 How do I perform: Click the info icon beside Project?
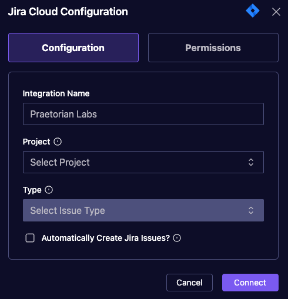pos(58,142)
